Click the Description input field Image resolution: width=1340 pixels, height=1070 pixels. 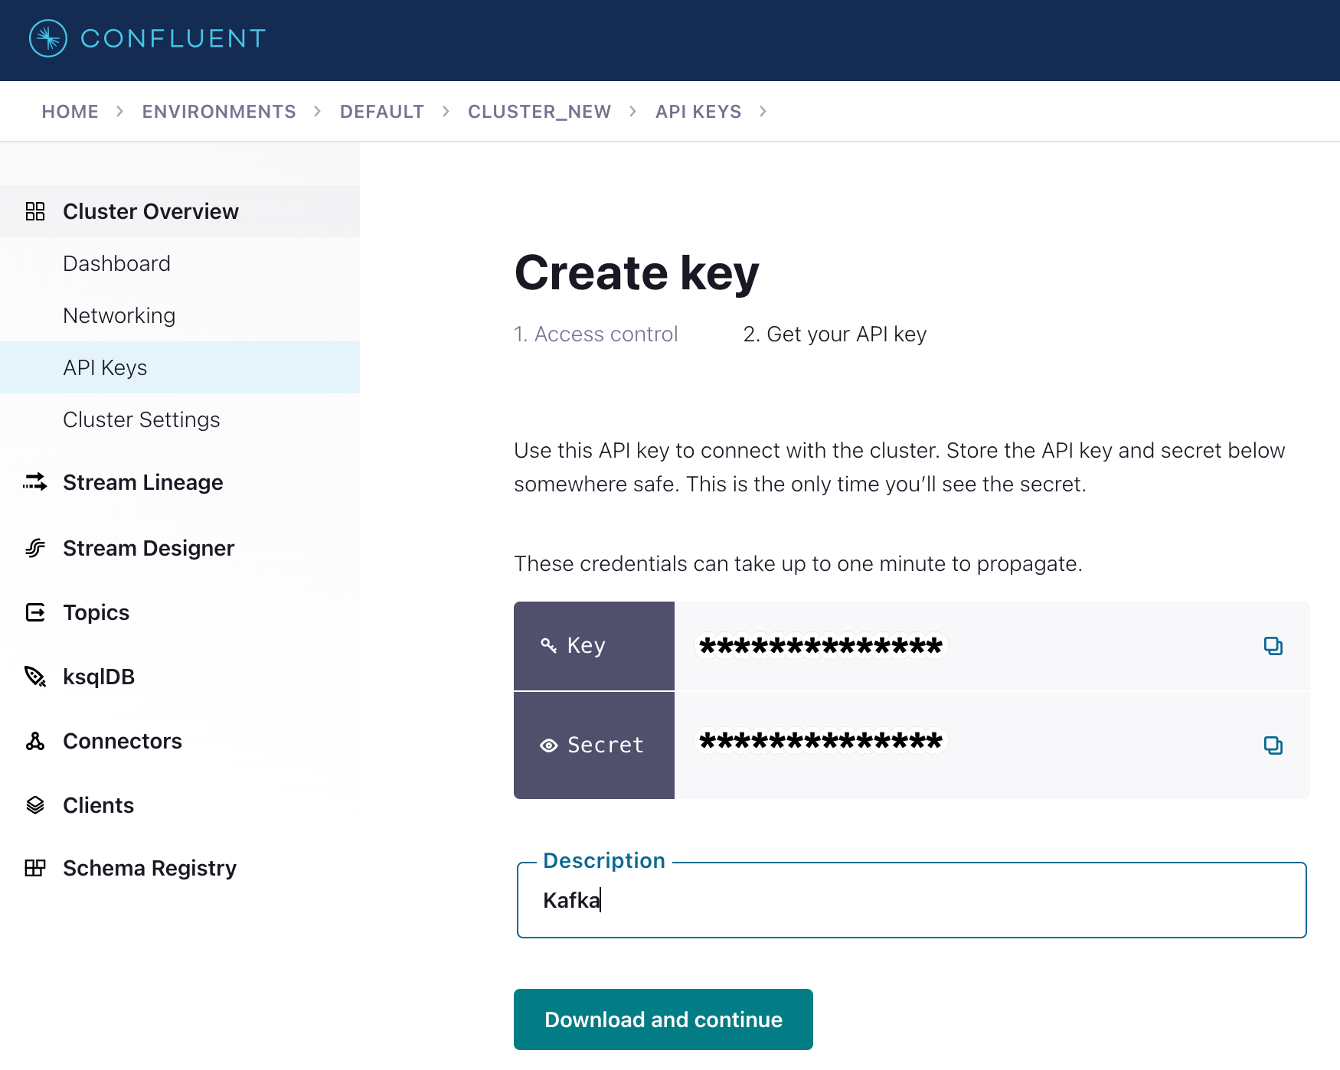click(912, 900)
